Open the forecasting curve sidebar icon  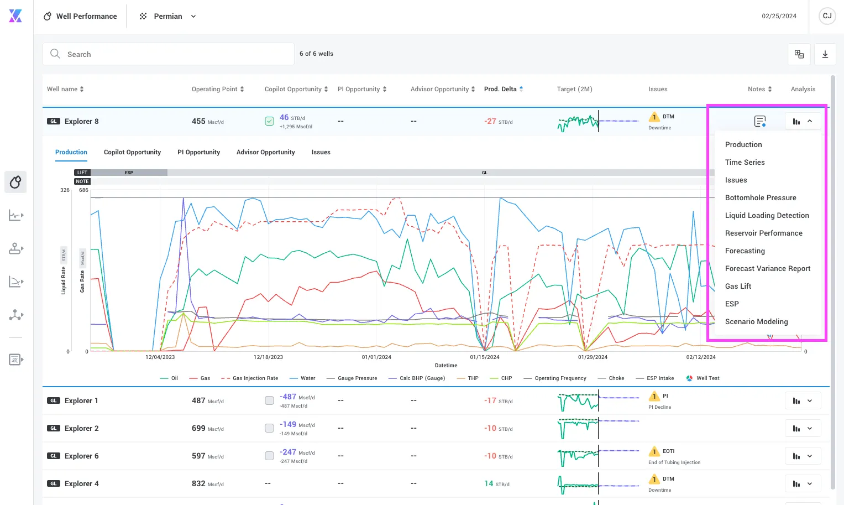[x=15, y=282]
